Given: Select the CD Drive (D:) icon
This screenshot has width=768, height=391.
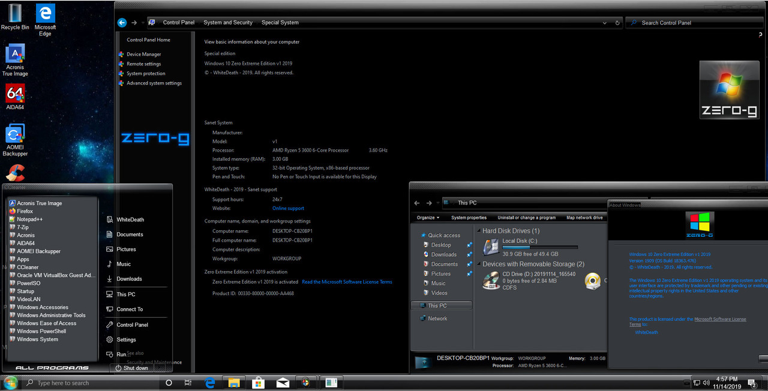Looking at the screenshot, I should [x=491, y=280].
